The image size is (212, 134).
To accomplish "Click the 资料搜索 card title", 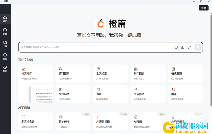I will [x=64, y=73].
